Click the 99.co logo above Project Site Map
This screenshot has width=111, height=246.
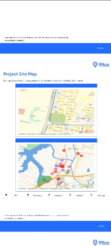[101, 65]
